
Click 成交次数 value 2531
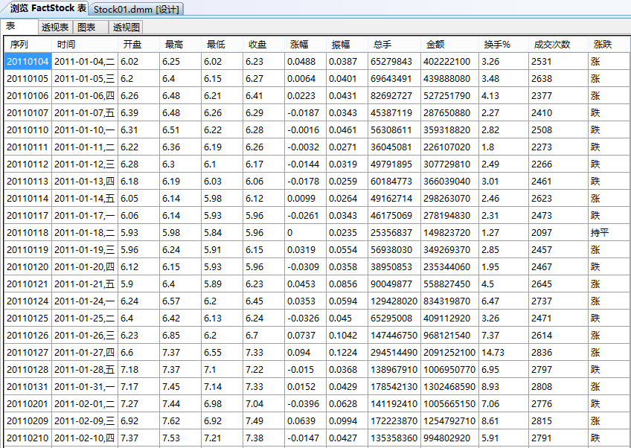click(x=559, y=62)
